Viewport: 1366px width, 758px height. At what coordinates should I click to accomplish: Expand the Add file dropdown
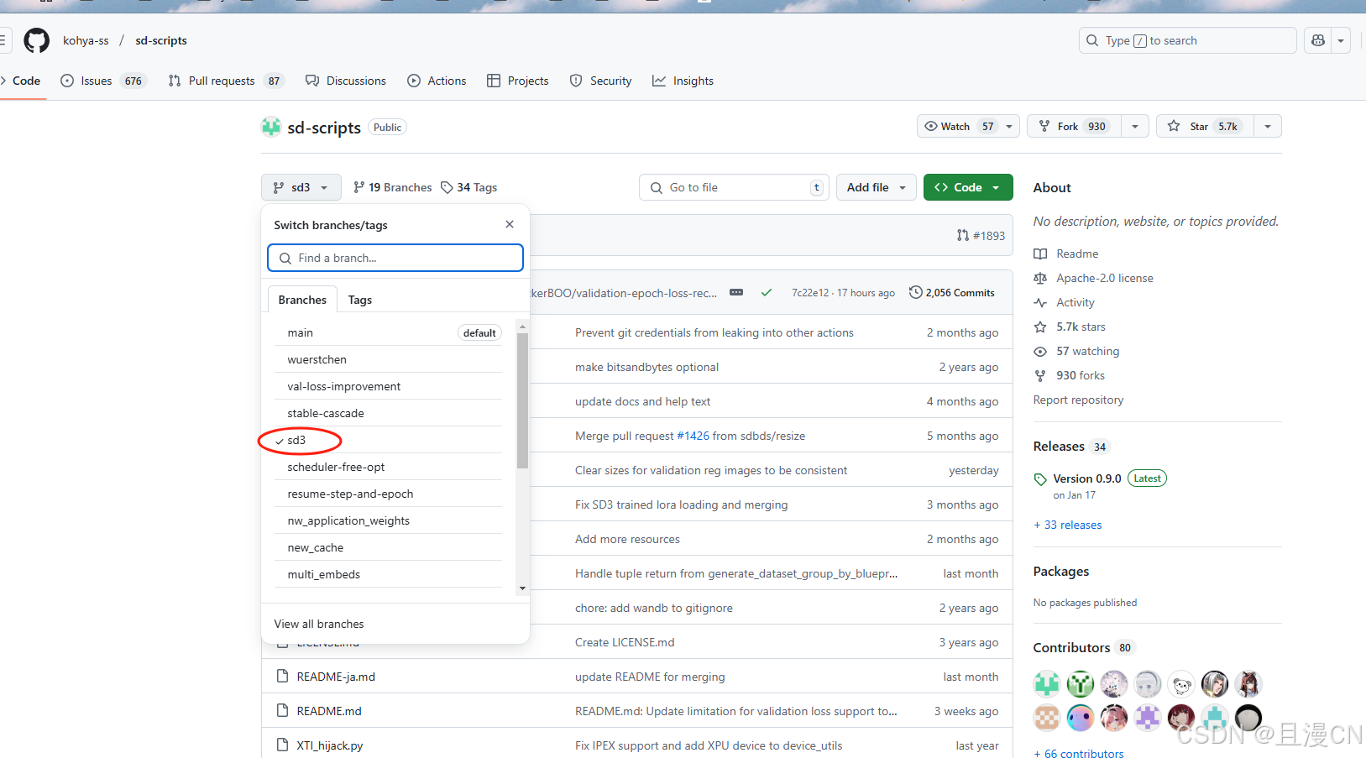(x=876, y=187)
